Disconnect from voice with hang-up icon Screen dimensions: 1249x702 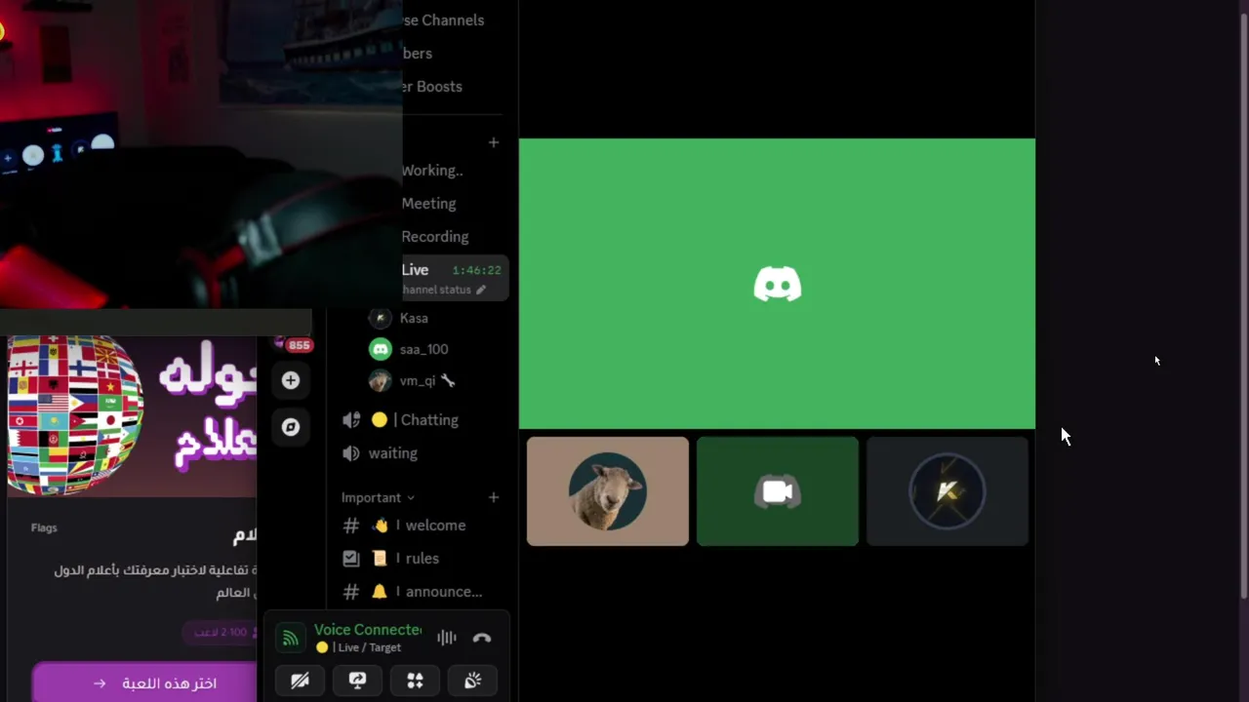[482, 638]
